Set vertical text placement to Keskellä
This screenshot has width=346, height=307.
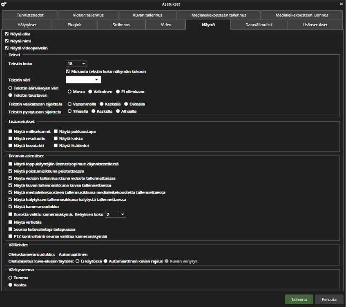coord(93,111)
